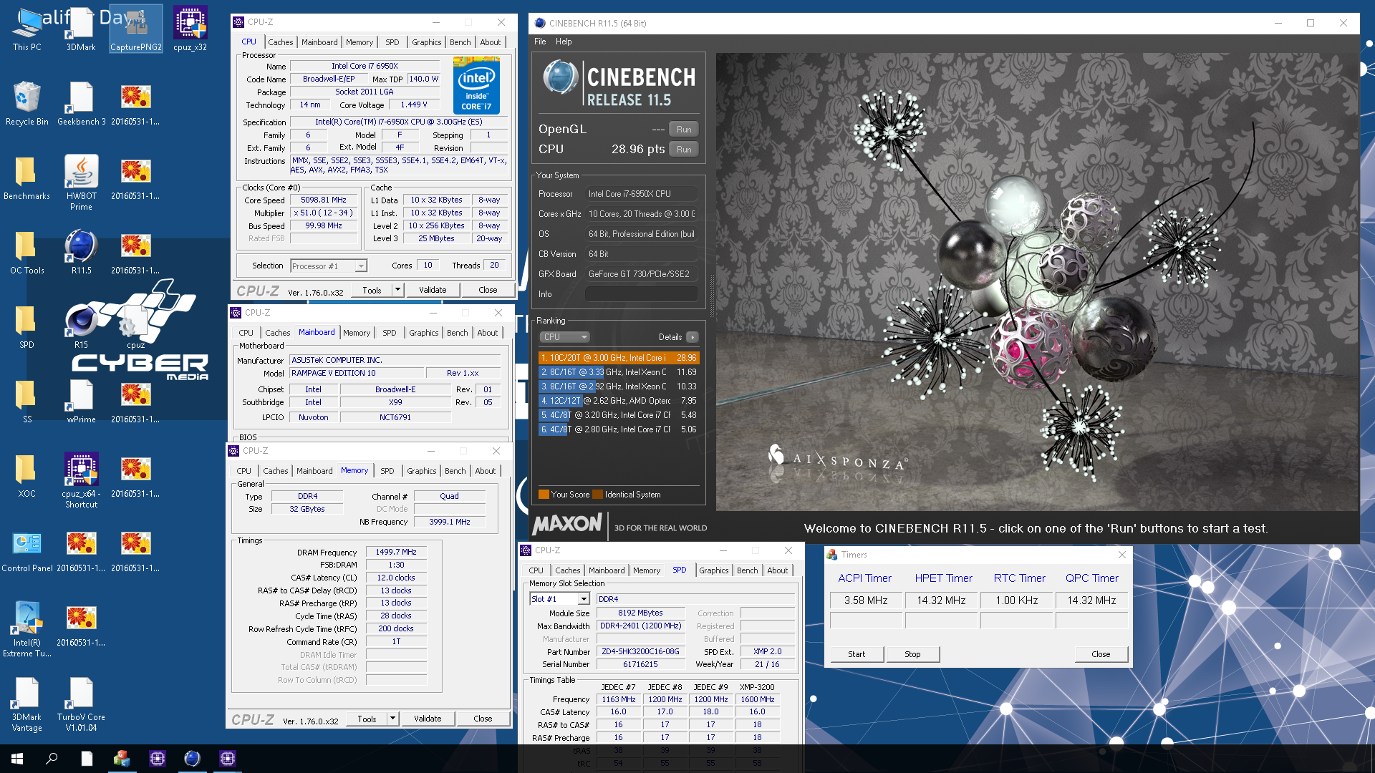Open the XOC folder
The width and height of the screenshot is (1375, 773).
coord(27,475)
